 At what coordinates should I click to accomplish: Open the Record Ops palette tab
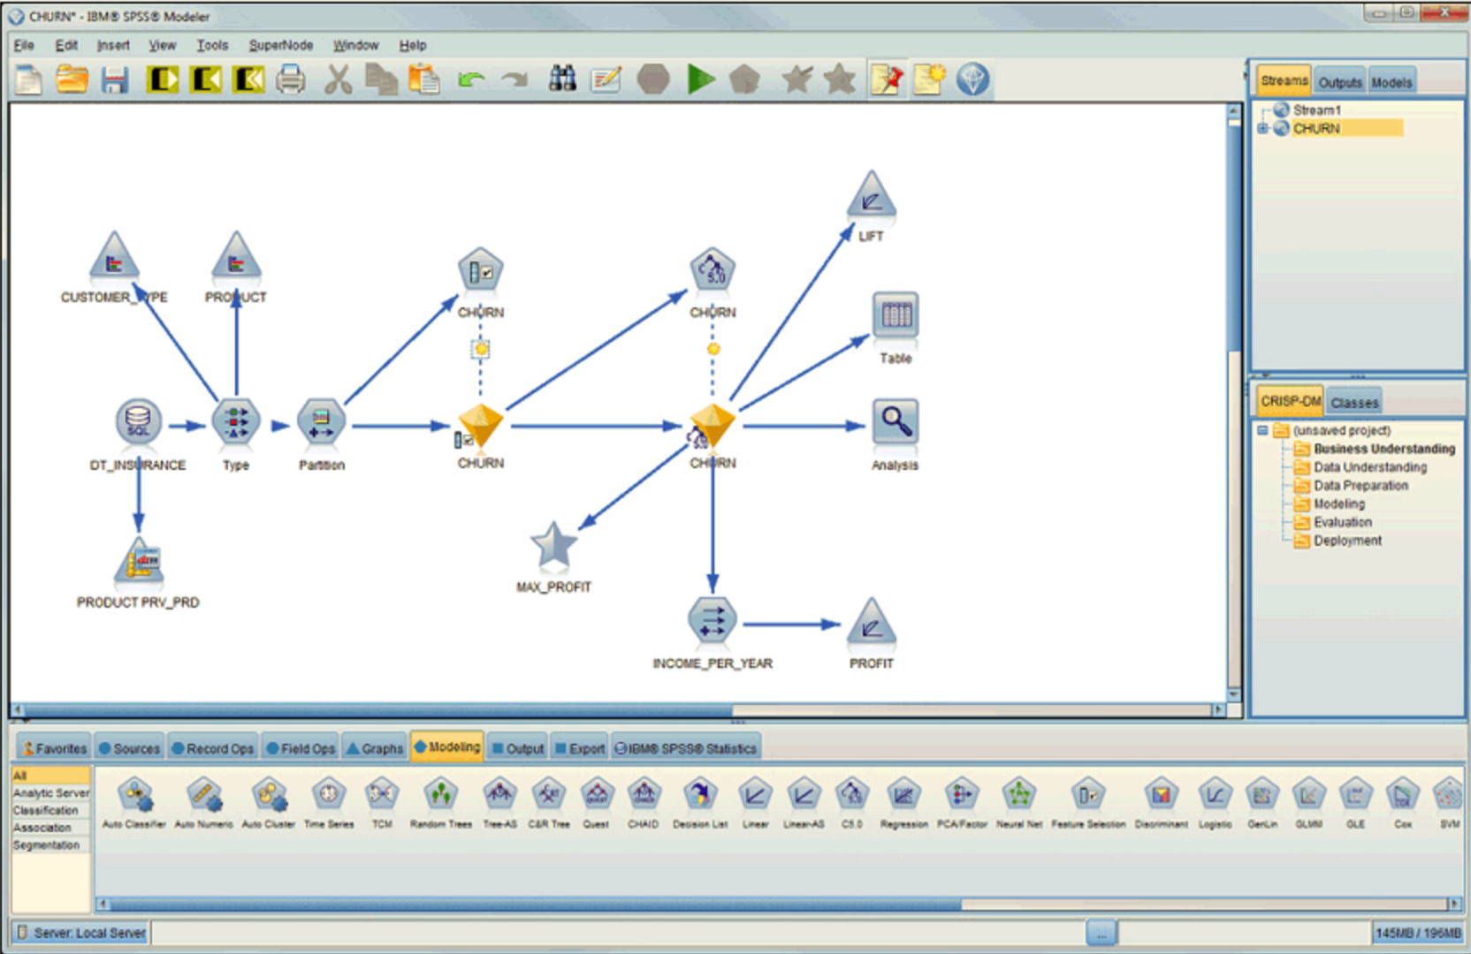click(x=212, y=748)
